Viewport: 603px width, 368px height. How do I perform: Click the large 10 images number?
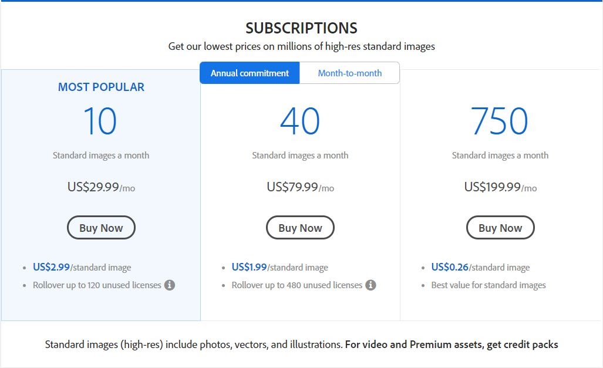pyautogui.click(x=100, y=121)
